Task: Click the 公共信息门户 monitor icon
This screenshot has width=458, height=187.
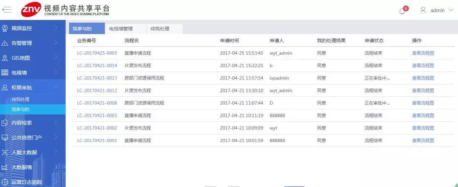Action: tap(5, 137)
